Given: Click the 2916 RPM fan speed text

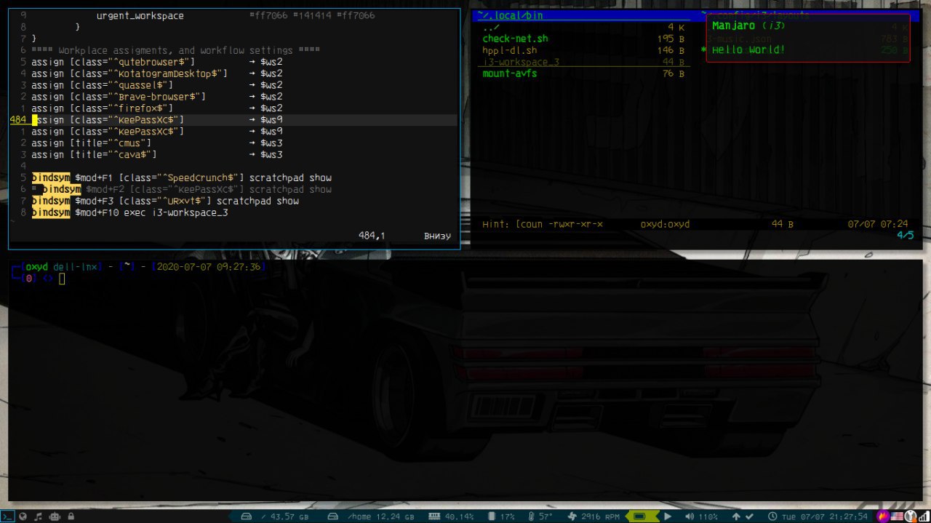Looking at the screenshot, I should [600, 516].
